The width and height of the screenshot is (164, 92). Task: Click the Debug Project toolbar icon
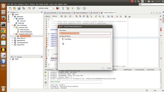tap(78, 8)
